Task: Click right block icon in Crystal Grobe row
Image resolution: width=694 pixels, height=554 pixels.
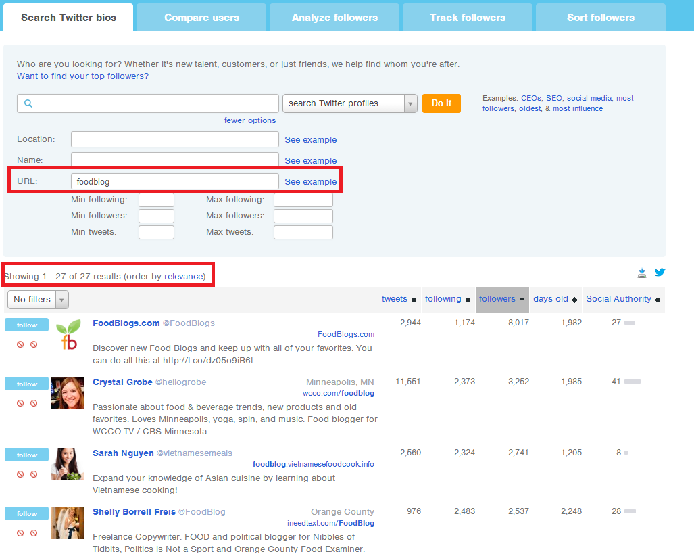Action: pos(34,403)
